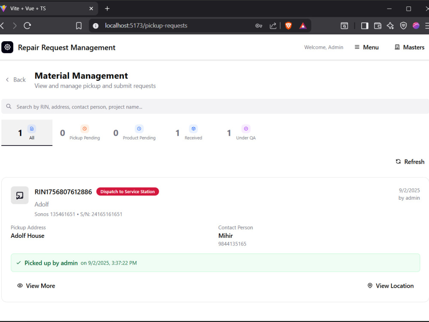Screen dimensions: 429x322
Task: Click the VPN shield icon
Action: click(x=403, y=26)
